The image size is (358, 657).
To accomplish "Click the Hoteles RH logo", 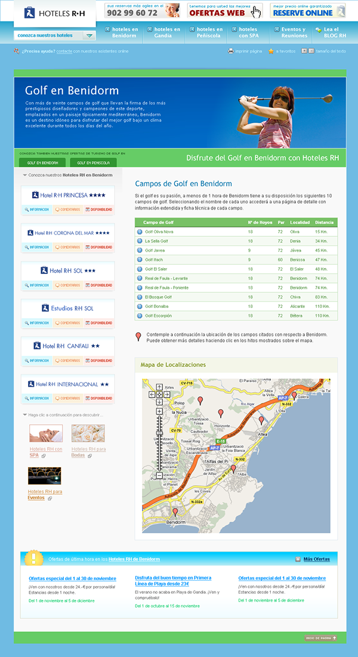I will pyautogui.click(x=54, y=13).
